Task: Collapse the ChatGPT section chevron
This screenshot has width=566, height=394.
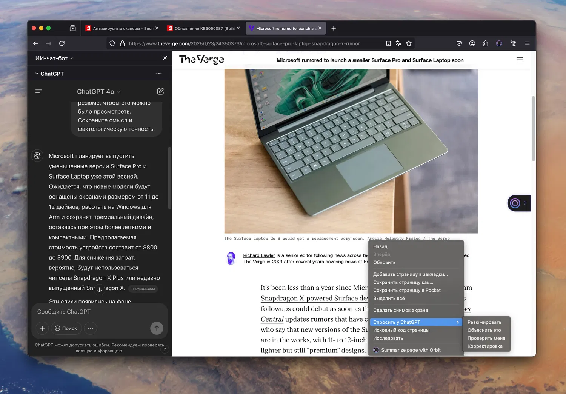Action: click(x=37, y=74)
